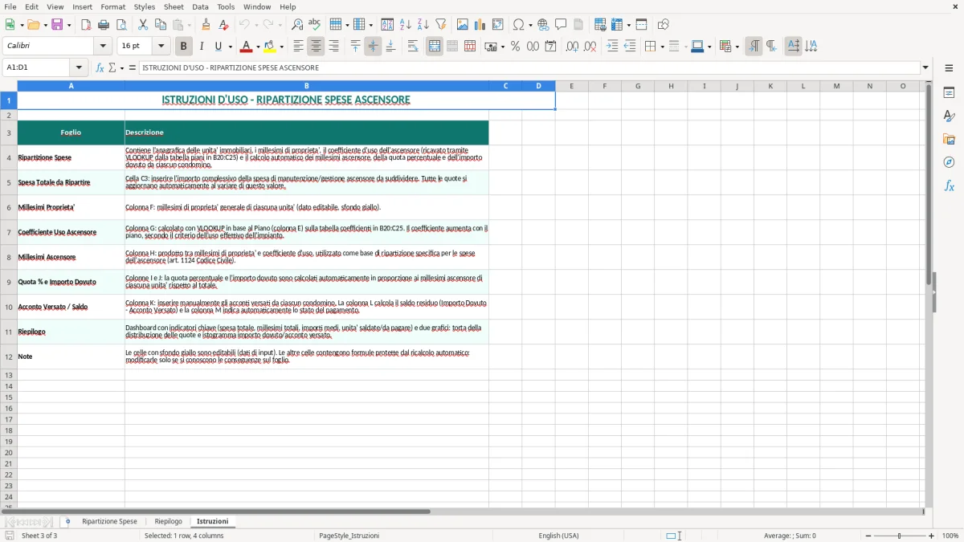Run the Spelling check icon

point(315,25)
